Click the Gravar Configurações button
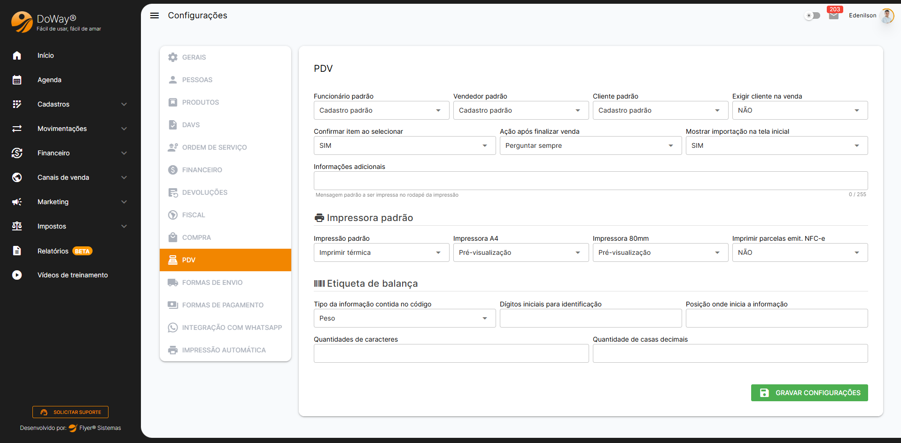 [x=809, y=393]
